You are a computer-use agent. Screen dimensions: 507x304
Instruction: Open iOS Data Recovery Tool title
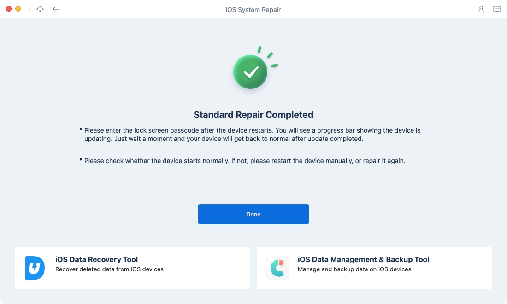[96, 259]
